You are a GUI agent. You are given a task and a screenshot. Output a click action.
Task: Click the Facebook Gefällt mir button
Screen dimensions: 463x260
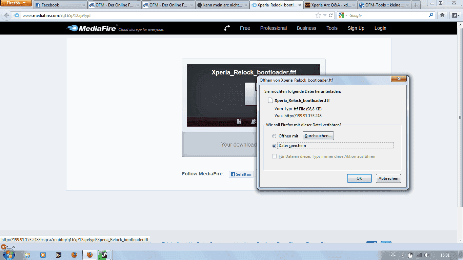pos(241,174)
